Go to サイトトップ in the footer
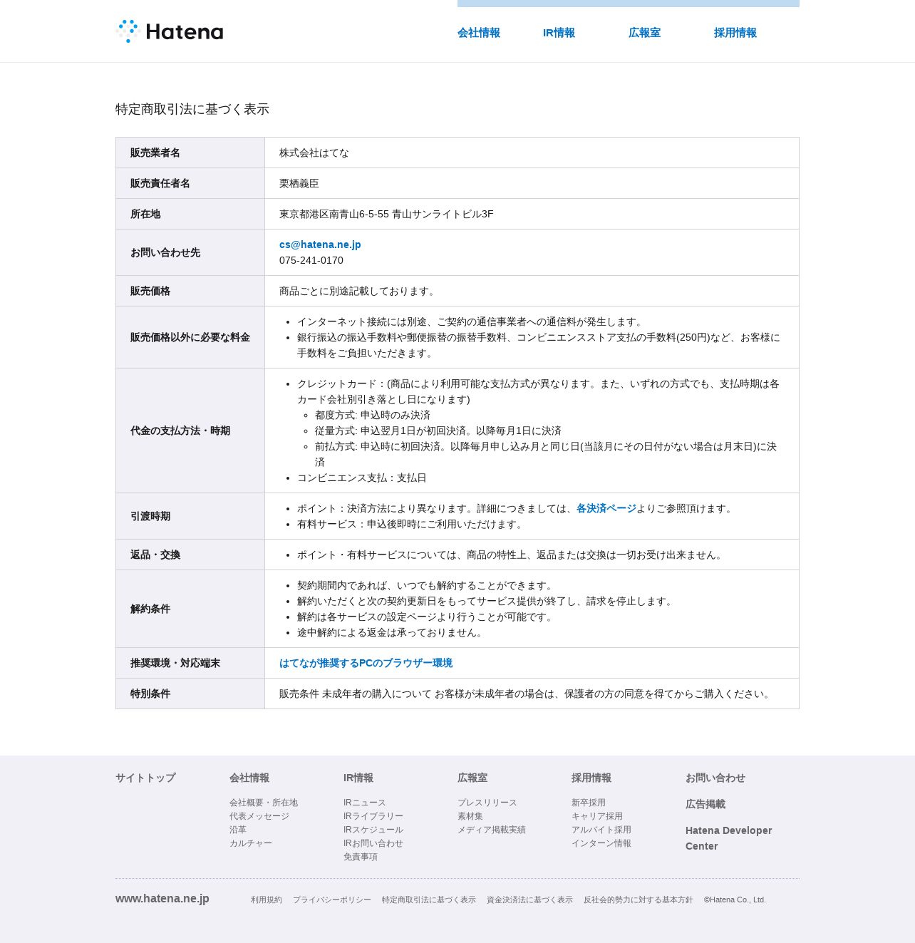Viewport: 915px width, 943px height. 145,778
